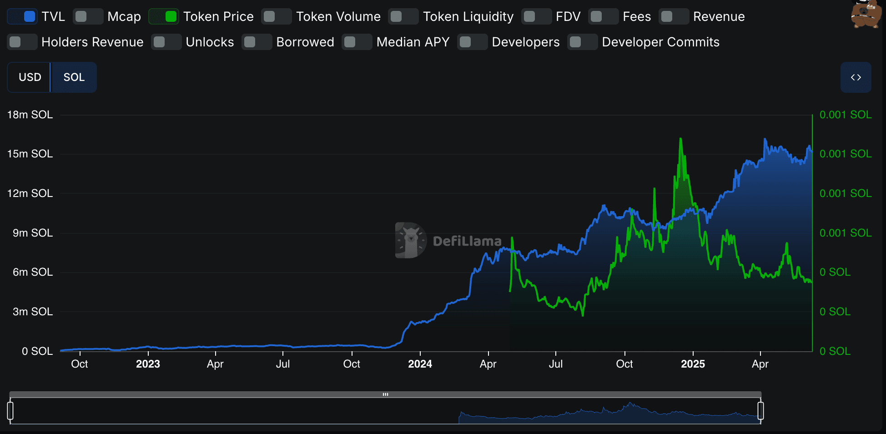
Task: Enable the Mcap series
Action: click(x=88, y=16)
